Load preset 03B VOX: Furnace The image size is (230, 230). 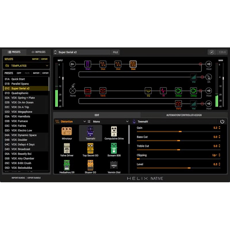26,121
